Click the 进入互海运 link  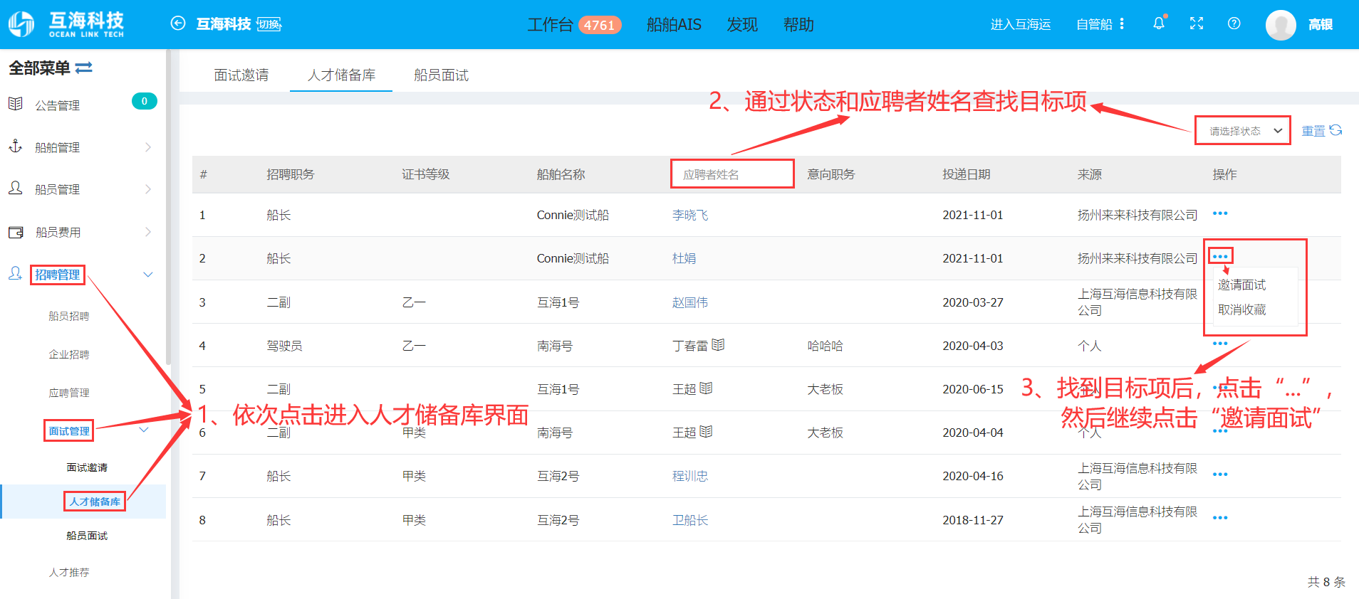[x=1021, y=24]
